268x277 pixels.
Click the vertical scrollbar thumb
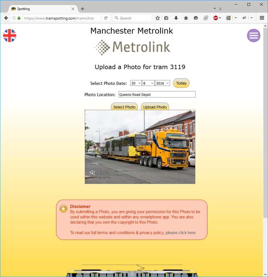coord(265,123)
